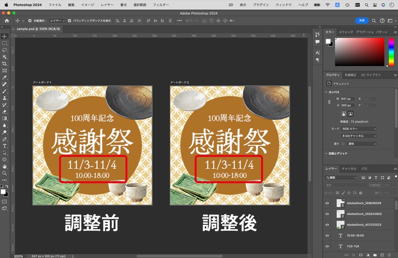Select the Zoom tool in the toolbar

(x=5, y=173)
